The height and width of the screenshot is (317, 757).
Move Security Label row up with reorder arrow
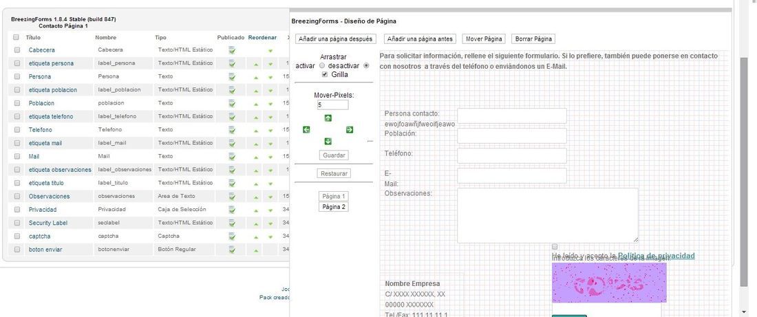256,223
